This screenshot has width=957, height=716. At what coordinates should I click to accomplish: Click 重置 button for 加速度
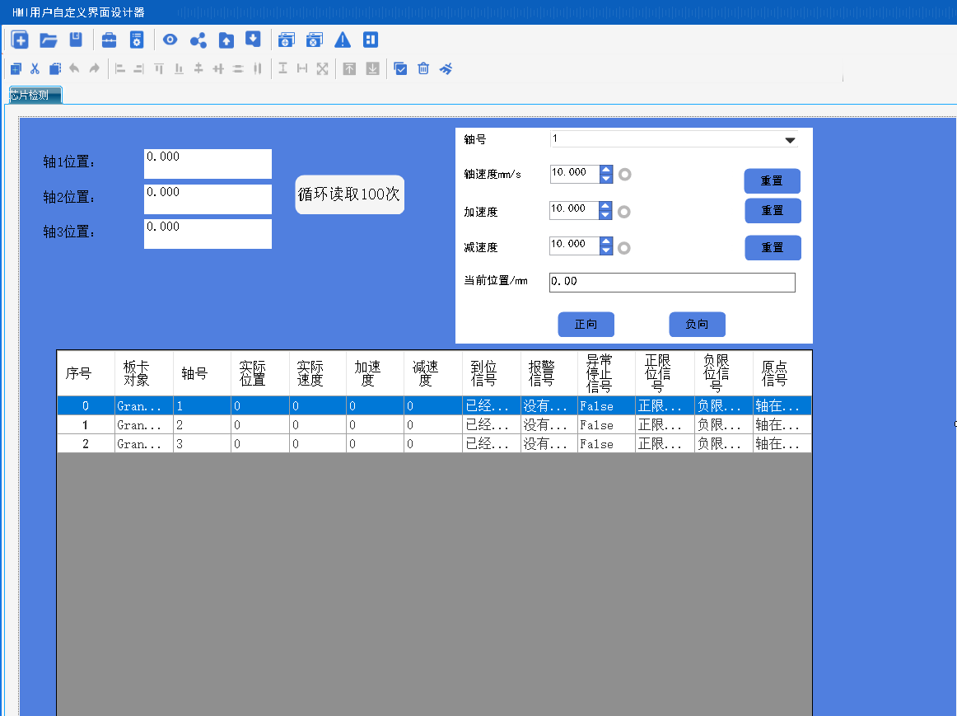pos(773,211)
